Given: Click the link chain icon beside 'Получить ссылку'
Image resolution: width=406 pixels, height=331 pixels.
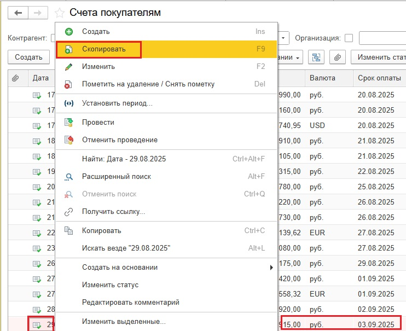Looking at the screenshot, I should [68, 212].
